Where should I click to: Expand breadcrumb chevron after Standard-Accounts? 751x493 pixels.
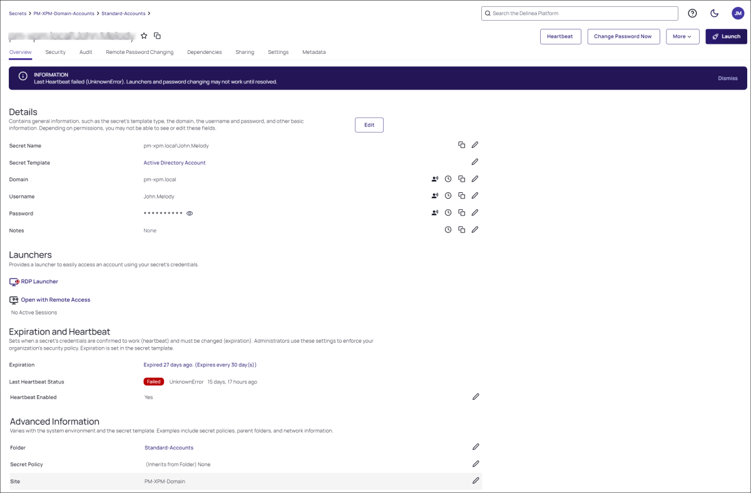[x=149, y=13]
